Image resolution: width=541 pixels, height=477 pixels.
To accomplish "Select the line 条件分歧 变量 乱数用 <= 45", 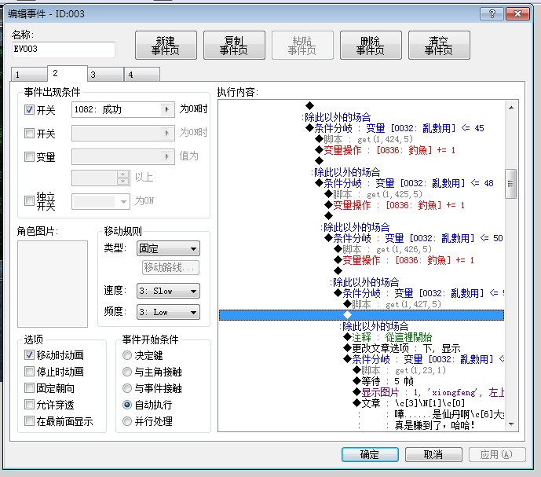I will pos(395,129).
